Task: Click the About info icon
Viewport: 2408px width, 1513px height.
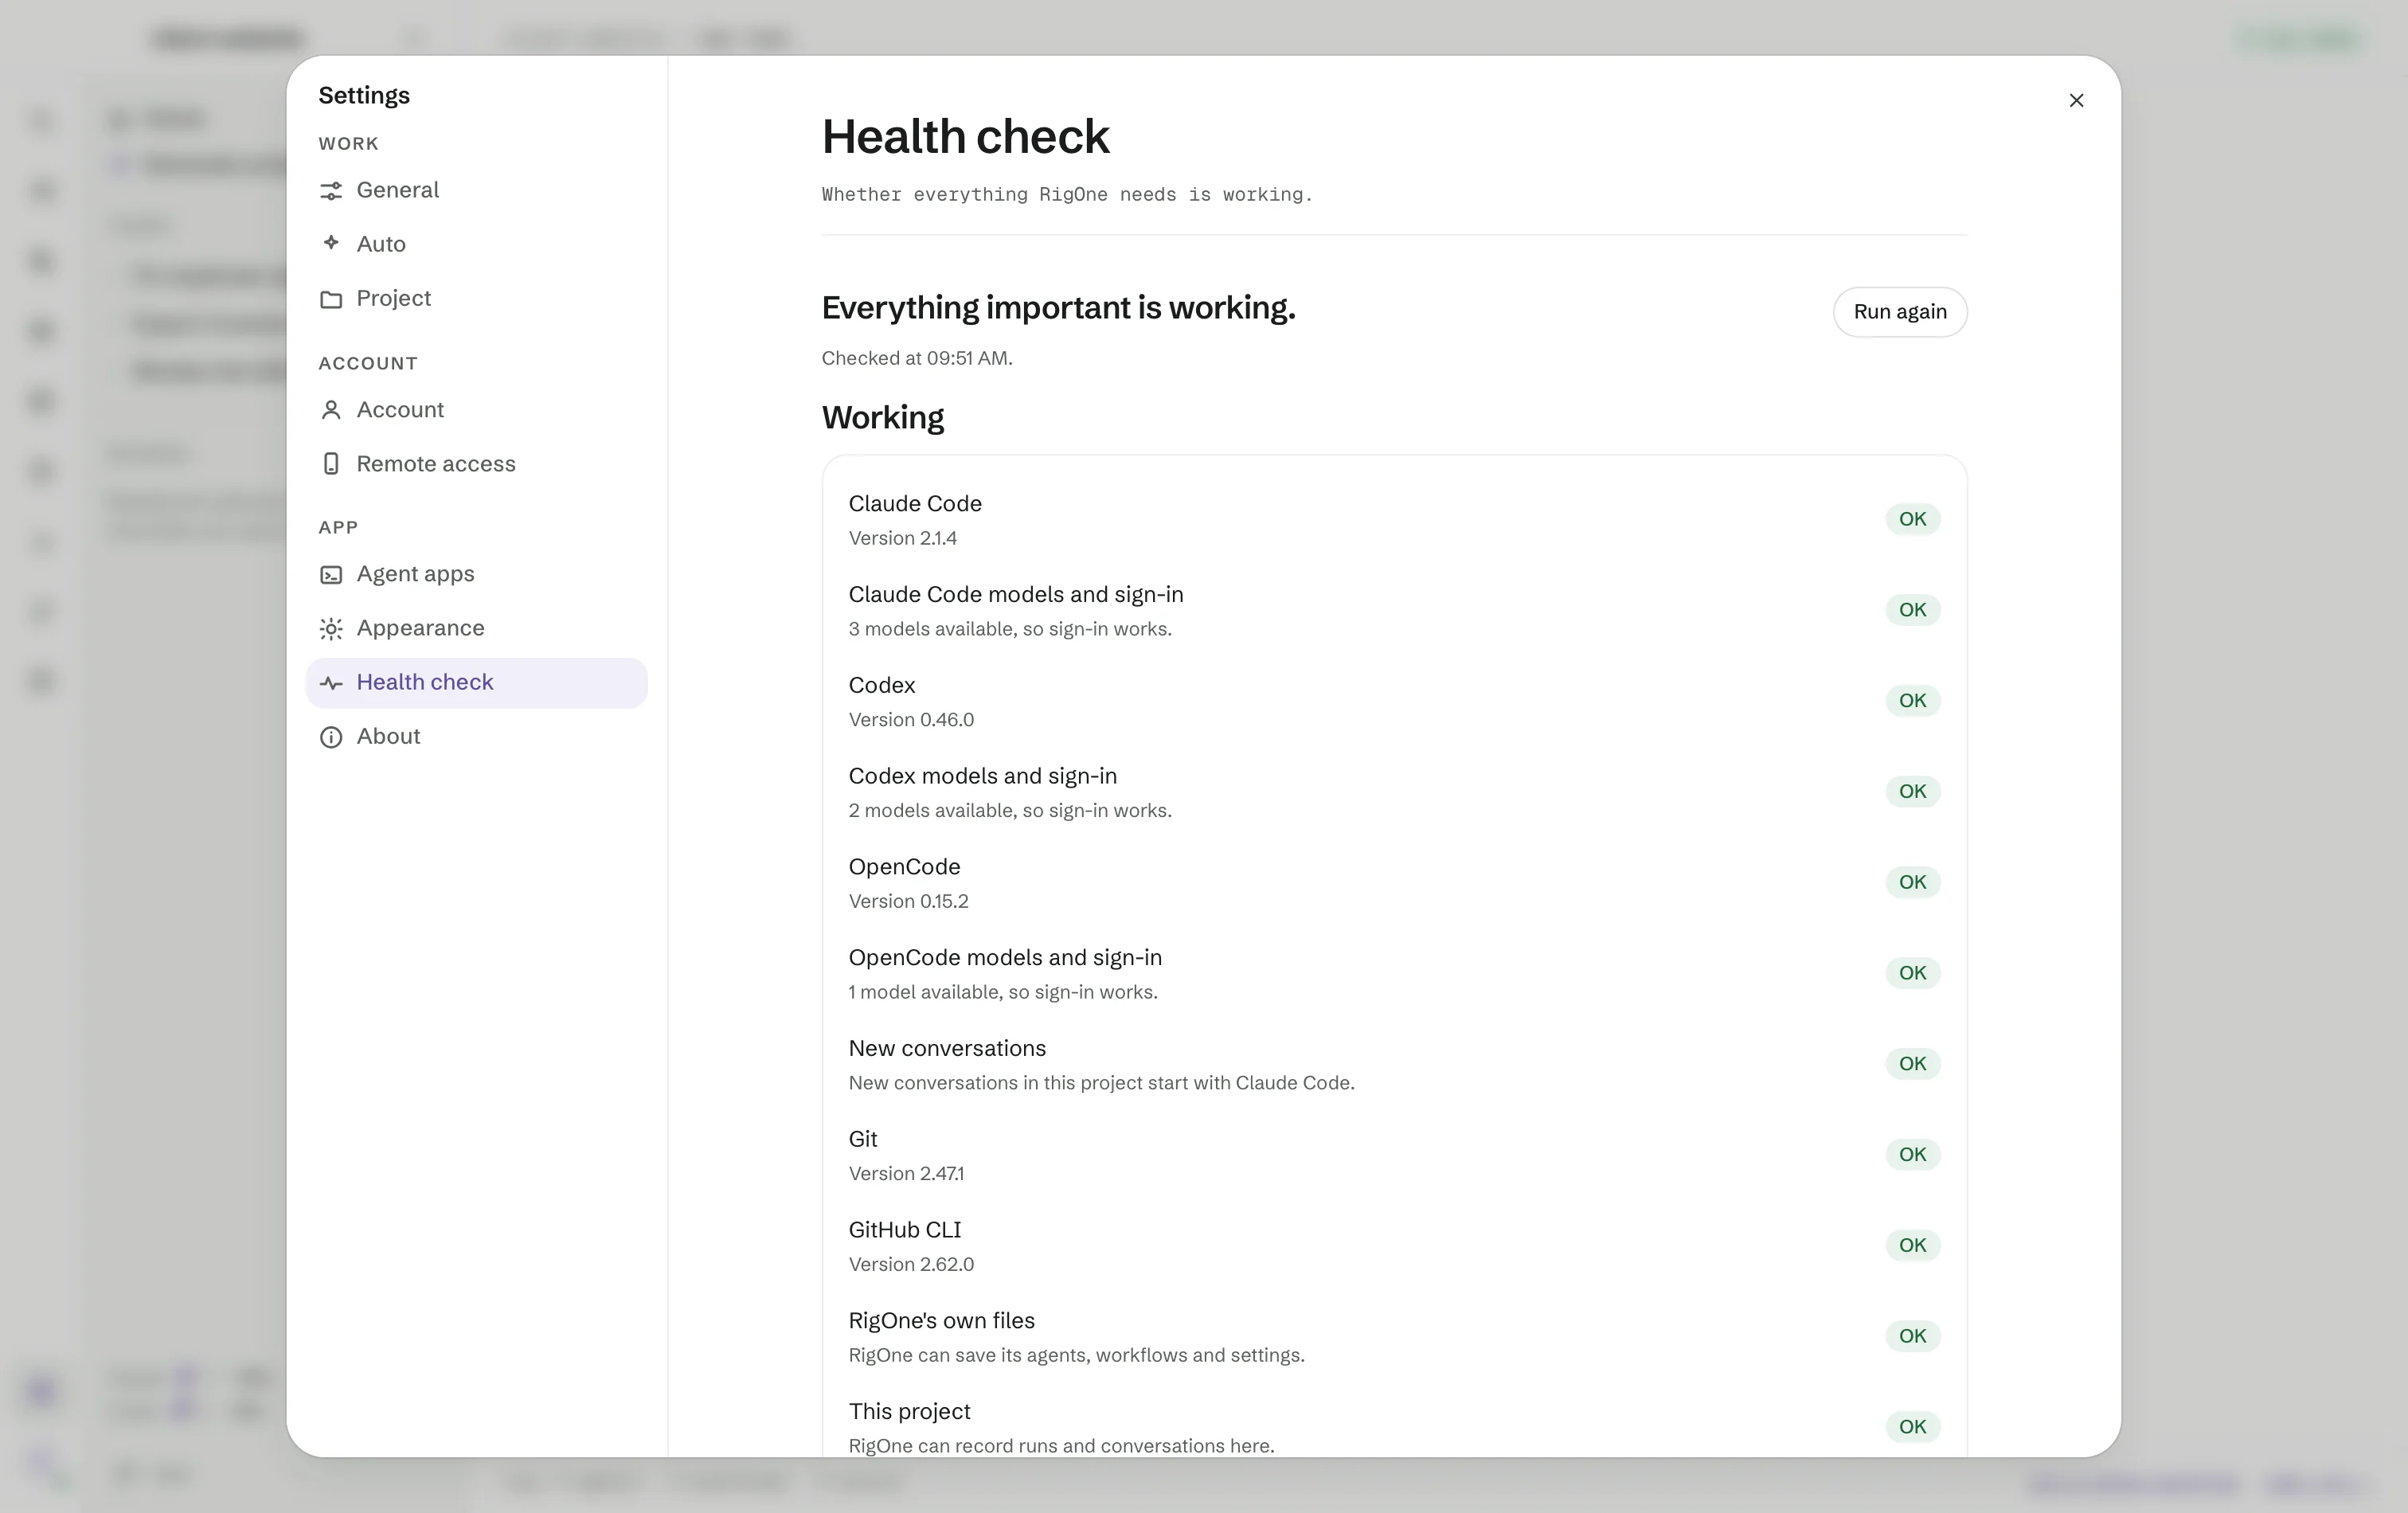Action: (331, 737)
